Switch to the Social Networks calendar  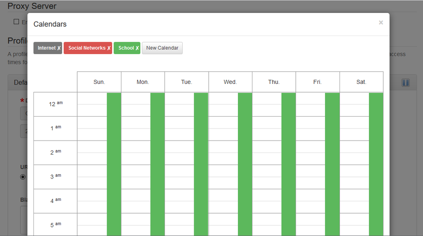(87, 48)
